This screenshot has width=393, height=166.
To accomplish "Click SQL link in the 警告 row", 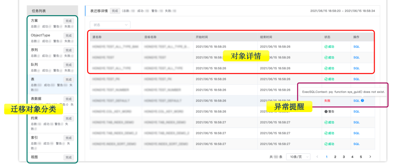I will 356,112.
